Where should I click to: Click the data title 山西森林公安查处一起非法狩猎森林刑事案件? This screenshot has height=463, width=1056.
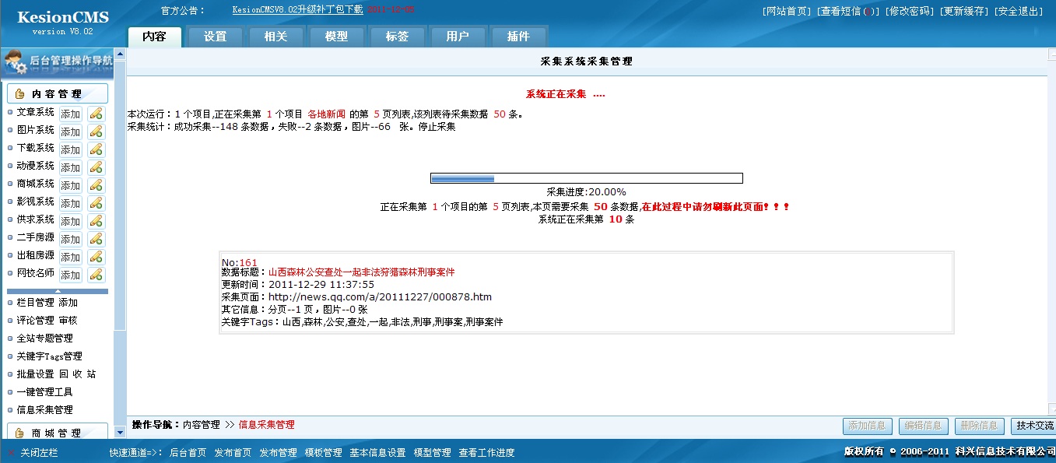coord(362,272)
